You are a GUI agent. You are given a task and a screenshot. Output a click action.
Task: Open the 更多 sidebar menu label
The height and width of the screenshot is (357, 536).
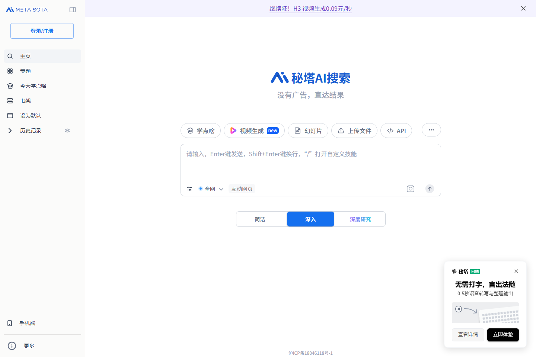(x=29, y=346)
